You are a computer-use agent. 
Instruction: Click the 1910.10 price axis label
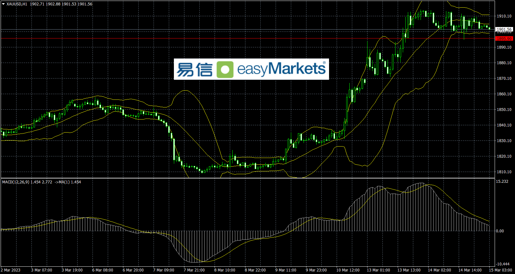click(x=504, y=16)
